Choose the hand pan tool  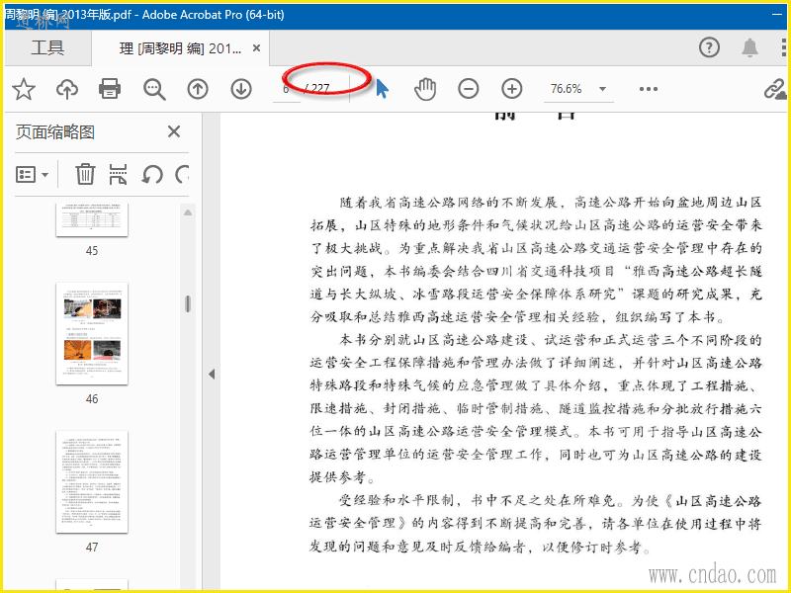425,89
